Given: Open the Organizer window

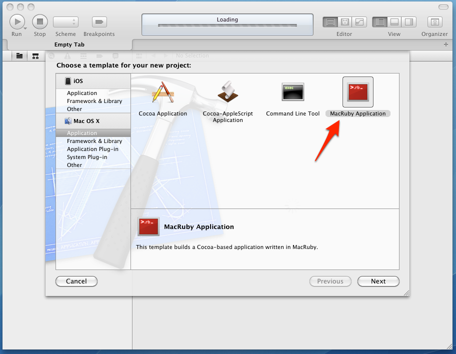Looking at the screenshot, I should click(435, 22).
